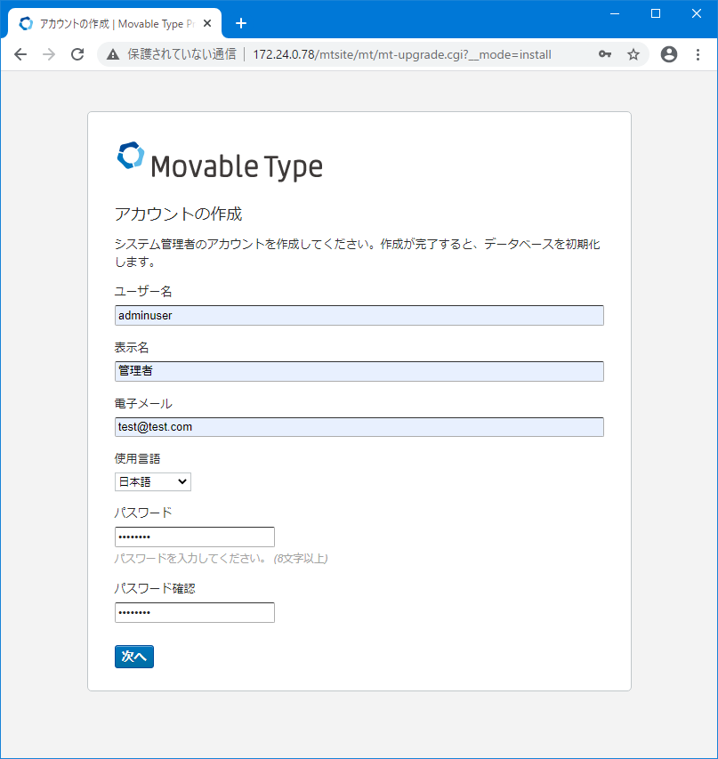
Task: Focus the パスワード確認 confirmation field
Action: pyautogui.click(x=194, y=612)
